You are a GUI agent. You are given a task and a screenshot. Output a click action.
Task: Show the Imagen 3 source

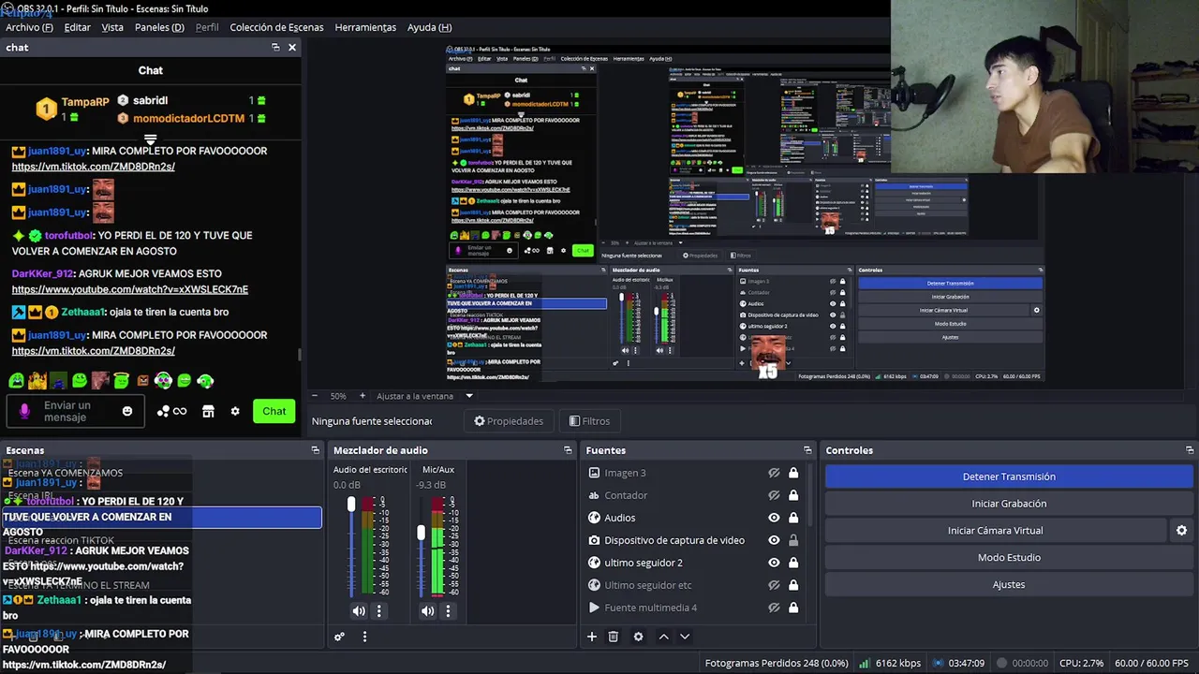coord(774,473)
